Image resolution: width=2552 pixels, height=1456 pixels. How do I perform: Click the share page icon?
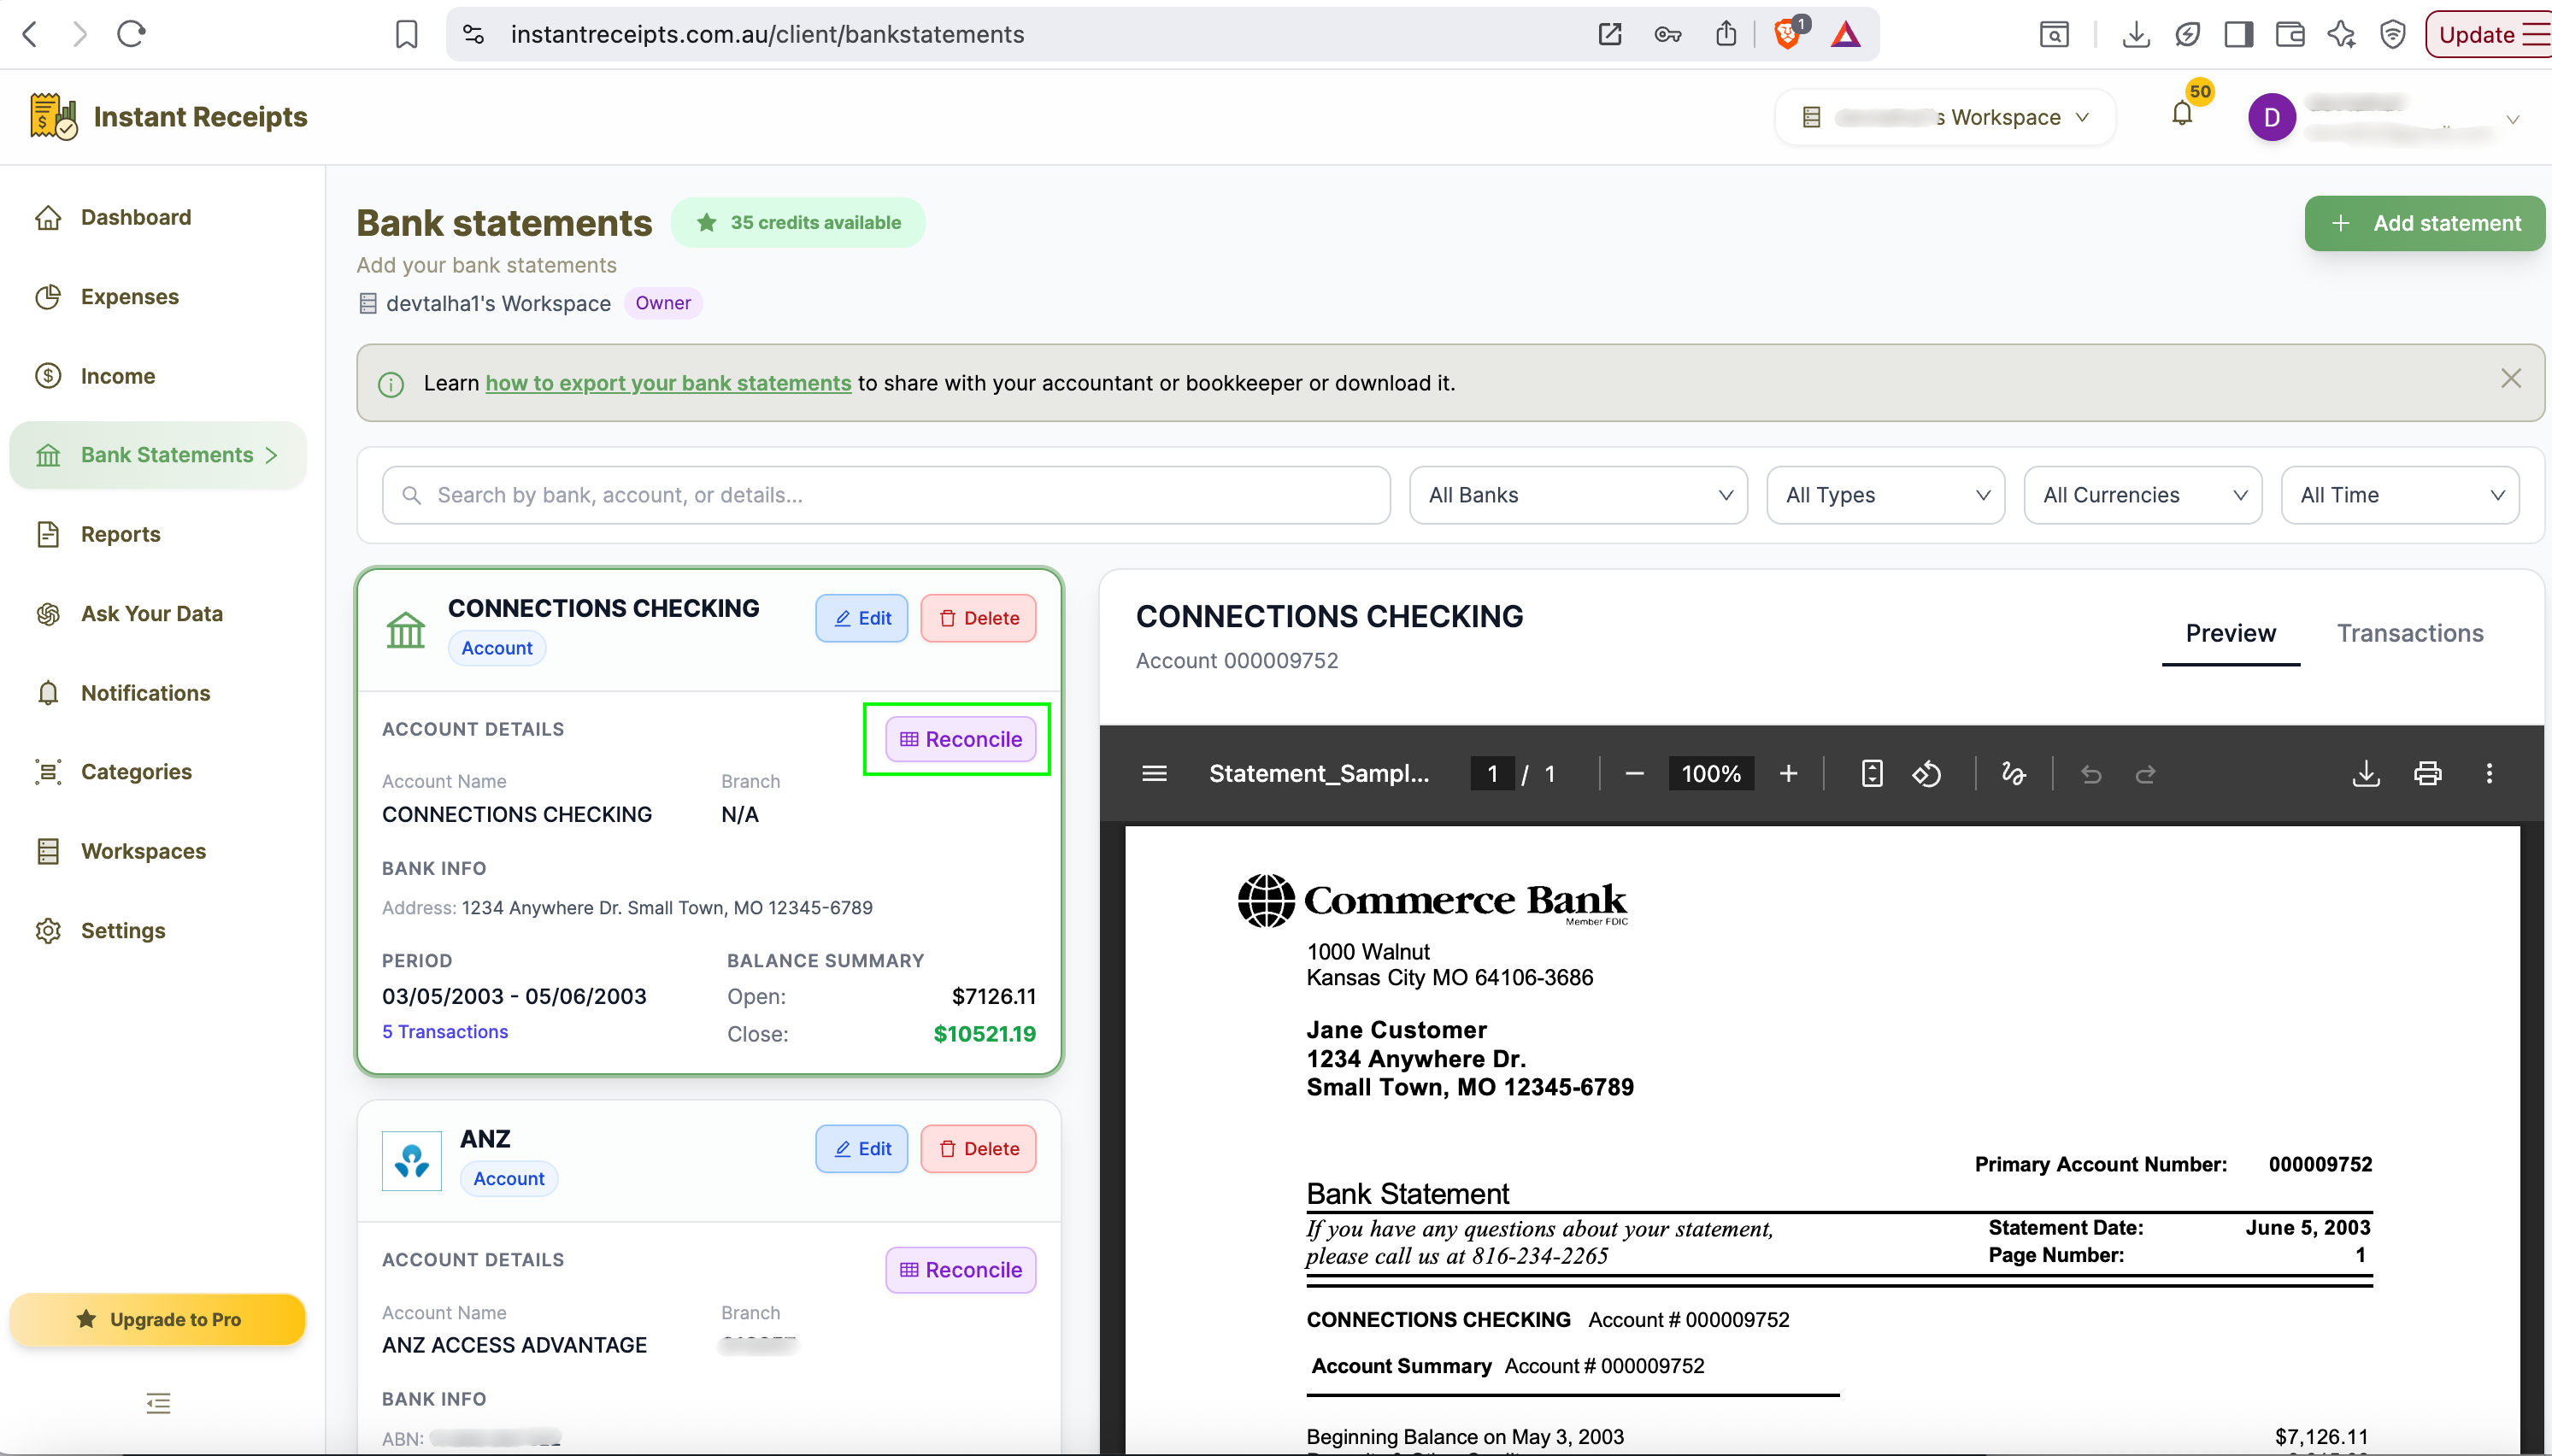coord(1726,34)
